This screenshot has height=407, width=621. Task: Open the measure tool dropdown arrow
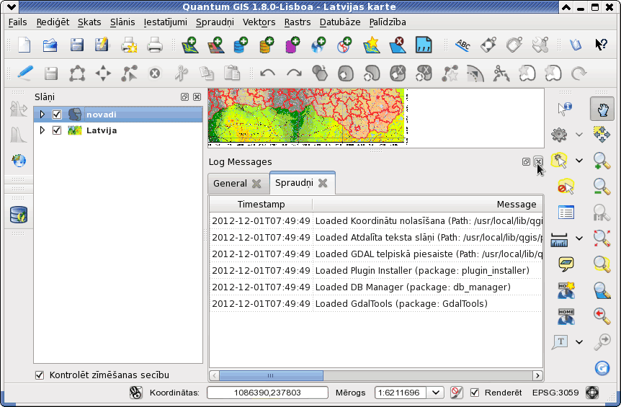coord(579,238)
